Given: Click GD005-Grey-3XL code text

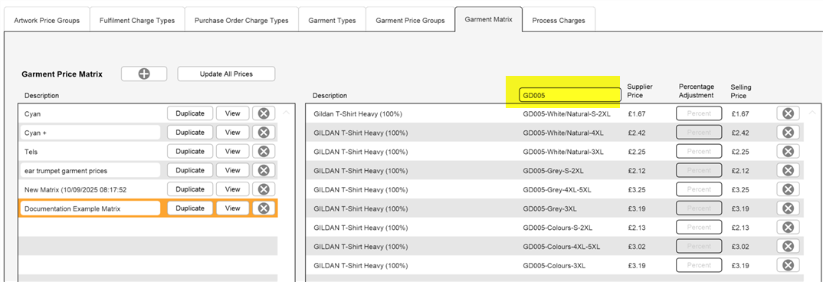Looking at the screenshot, I should (x=549, y=208).
